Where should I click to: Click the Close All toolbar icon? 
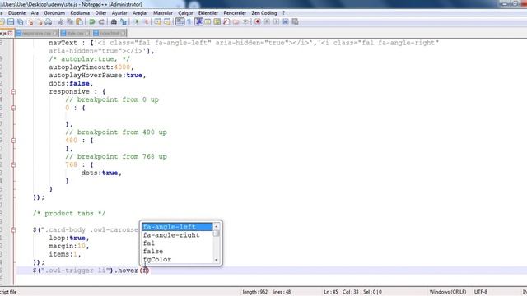(40, 22)
